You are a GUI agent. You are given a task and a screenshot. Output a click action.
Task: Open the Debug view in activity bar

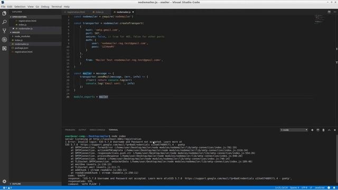tap(4, 40)
